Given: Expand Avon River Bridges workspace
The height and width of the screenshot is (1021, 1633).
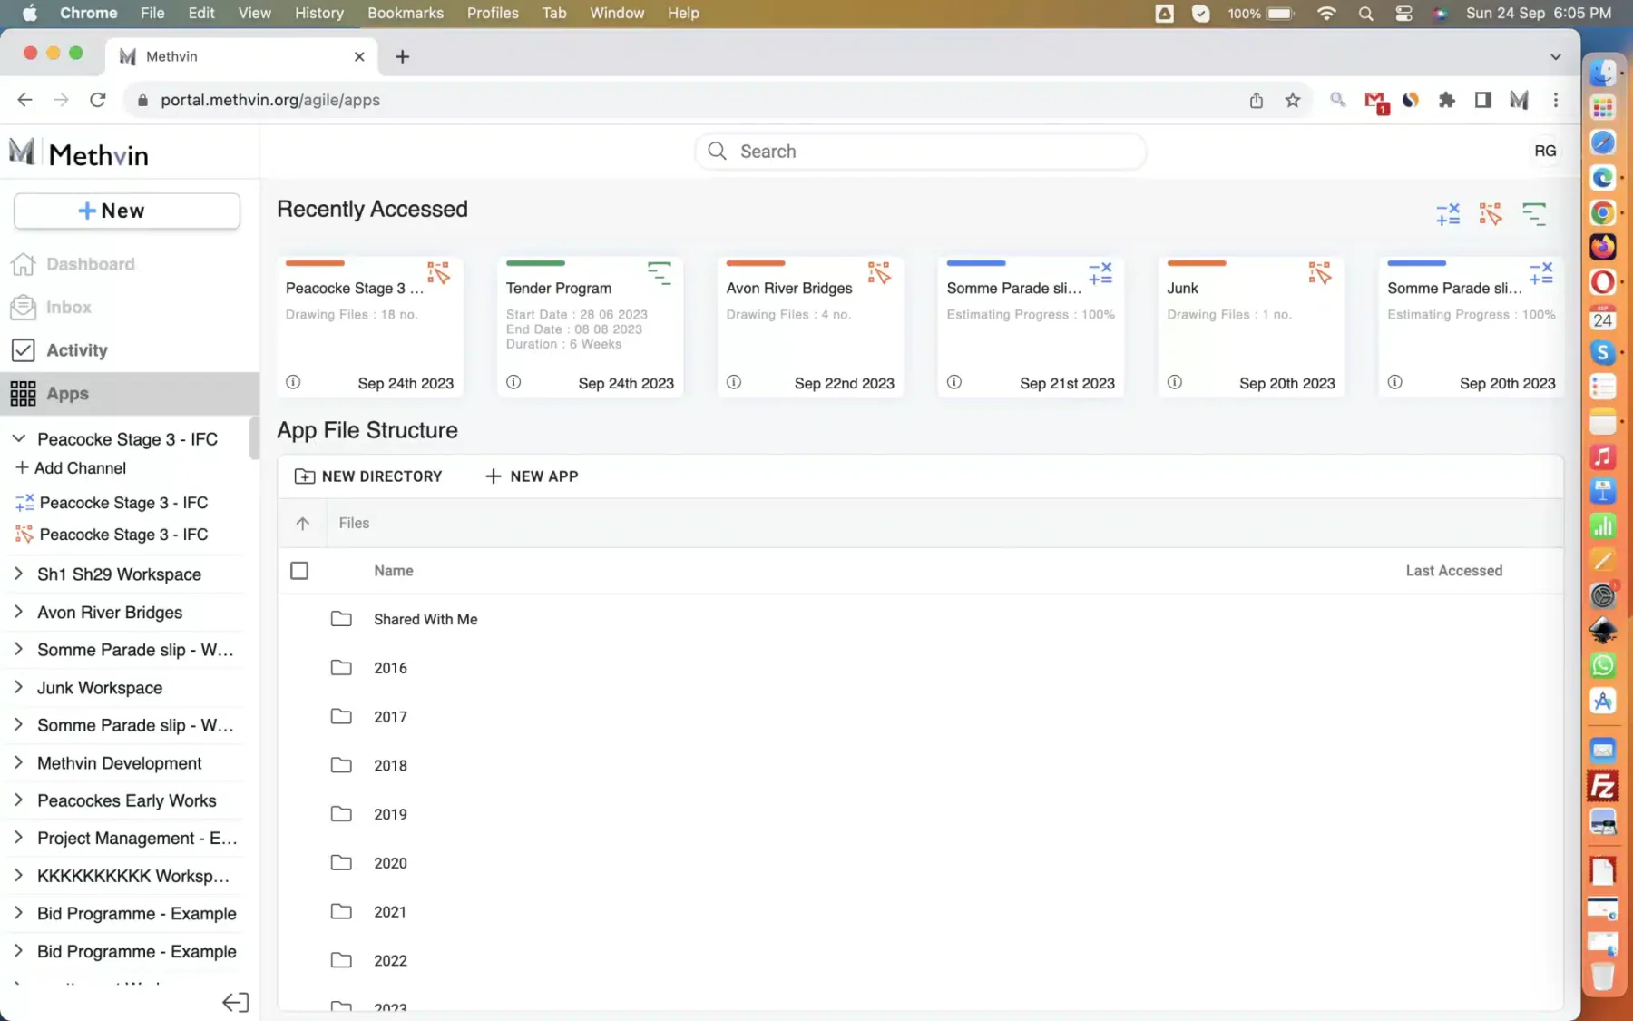Looking at the screenshot, I should (18, 612).
